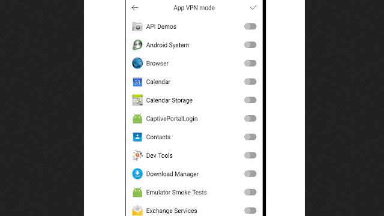Click the App VPN mode title
Viewport: 384px width, 216px height.
[194, 8]
